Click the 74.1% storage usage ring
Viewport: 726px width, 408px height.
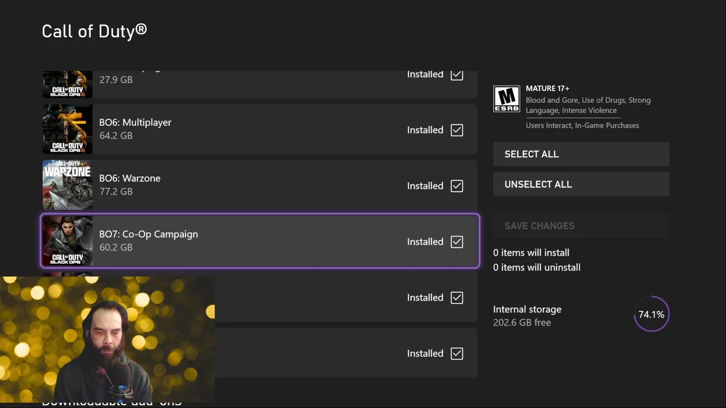coord(651,314)
